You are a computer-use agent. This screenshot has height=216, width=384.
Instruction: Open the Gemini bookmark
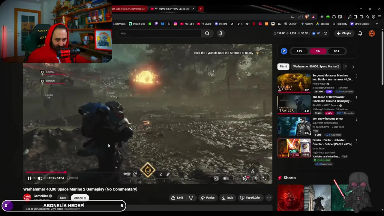pyautogui.click(x=307, y=24)
